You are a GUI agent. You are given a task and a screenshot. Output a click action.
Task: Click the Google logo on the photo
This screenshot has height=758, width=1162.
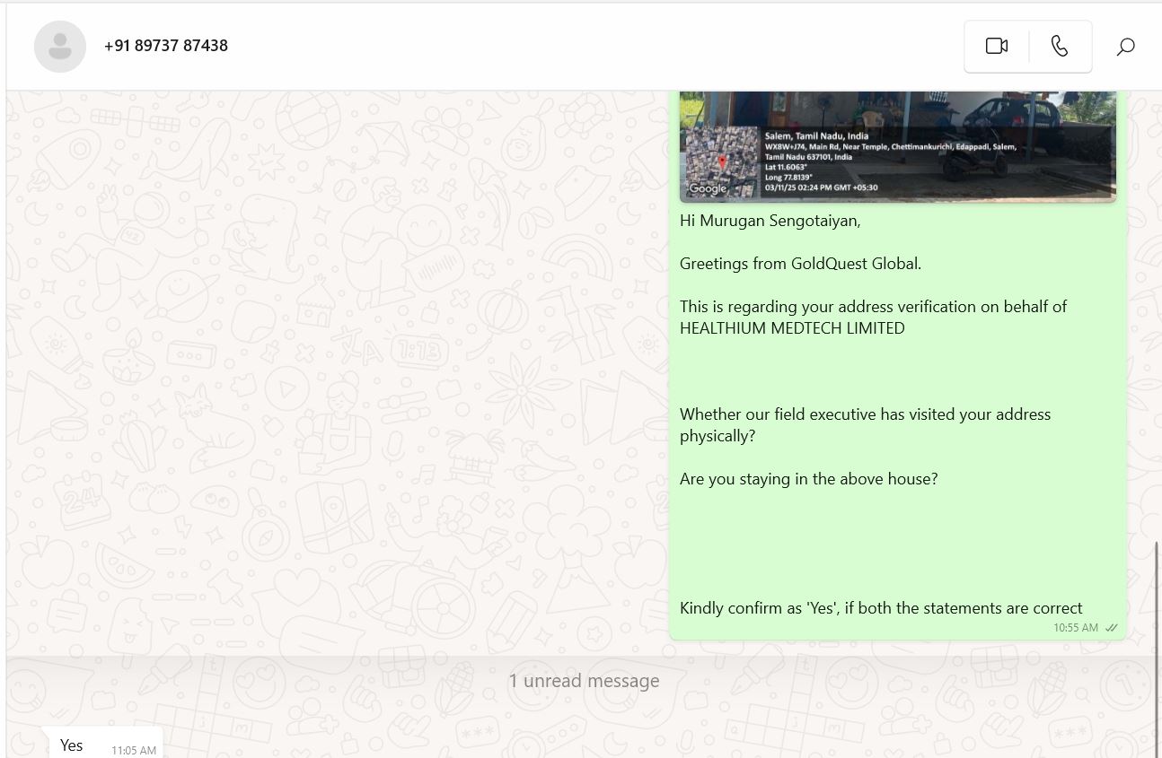[708, 188]
